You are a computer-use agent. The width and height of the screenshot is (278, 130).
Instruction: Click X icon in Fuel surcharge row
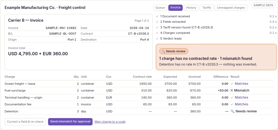coord(232,90)
